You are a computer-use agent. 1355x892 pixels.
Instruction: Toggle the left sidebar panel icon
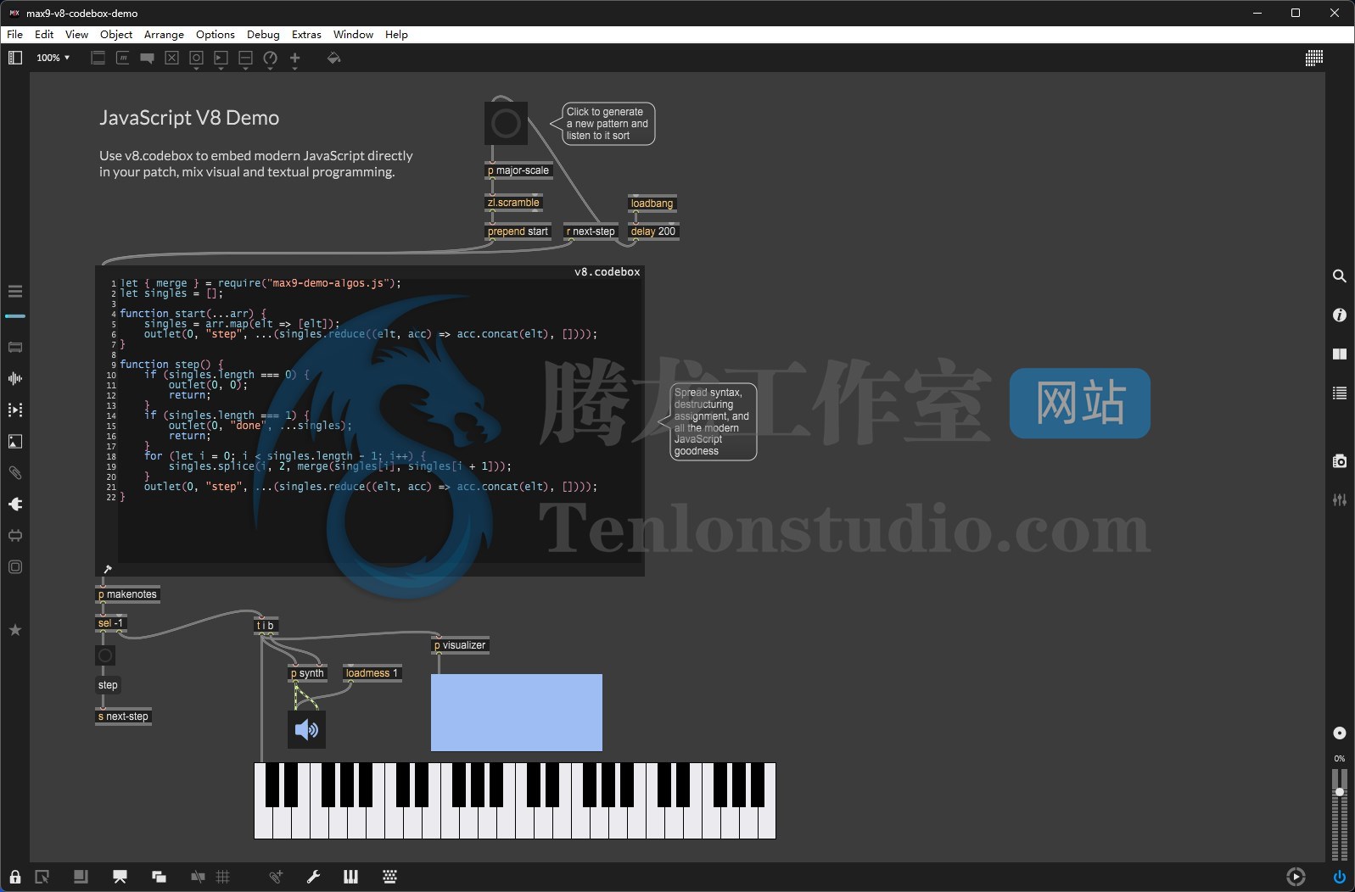click(15, 58)
